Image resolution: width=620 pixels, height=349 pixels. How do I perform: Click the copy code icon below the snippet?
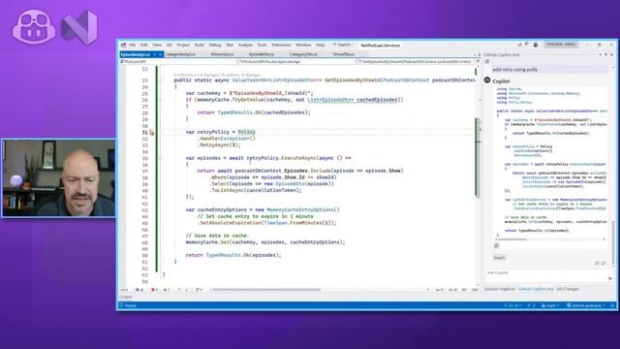(496, 245)
